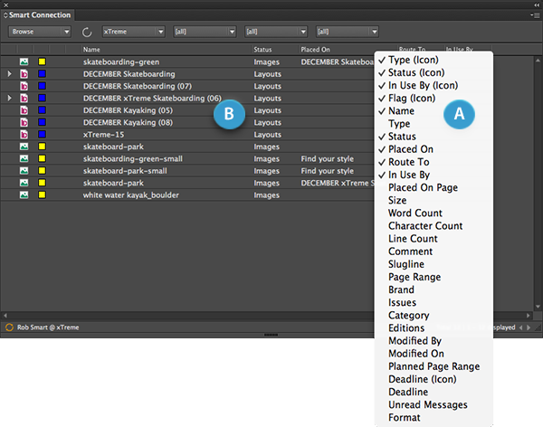Click layout icon of xTreme-15 row
This screenshot has width=543, height=427.
click(24, 135)
